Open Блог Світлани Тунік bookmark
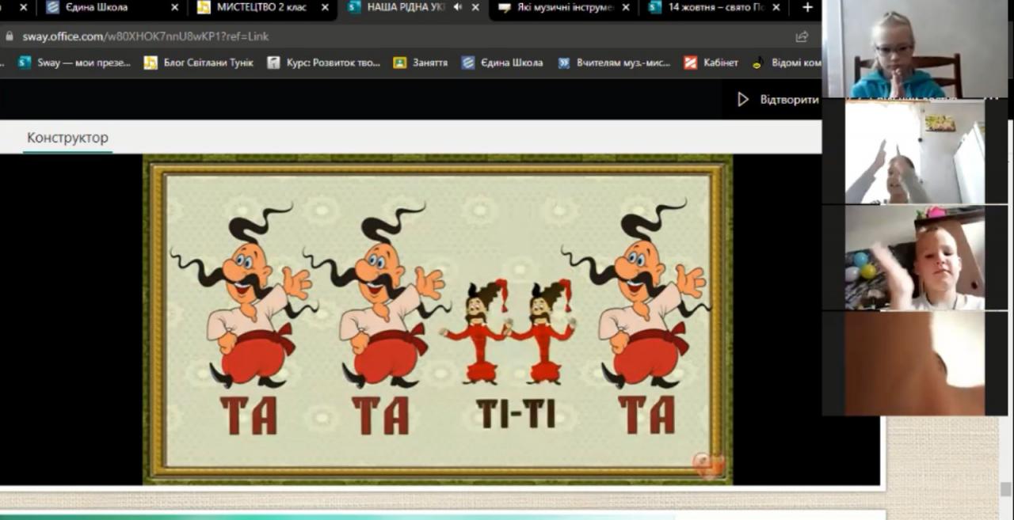The width and height of the screenshot is (1014, 520). pyautogui.click(x=199, y=63)
